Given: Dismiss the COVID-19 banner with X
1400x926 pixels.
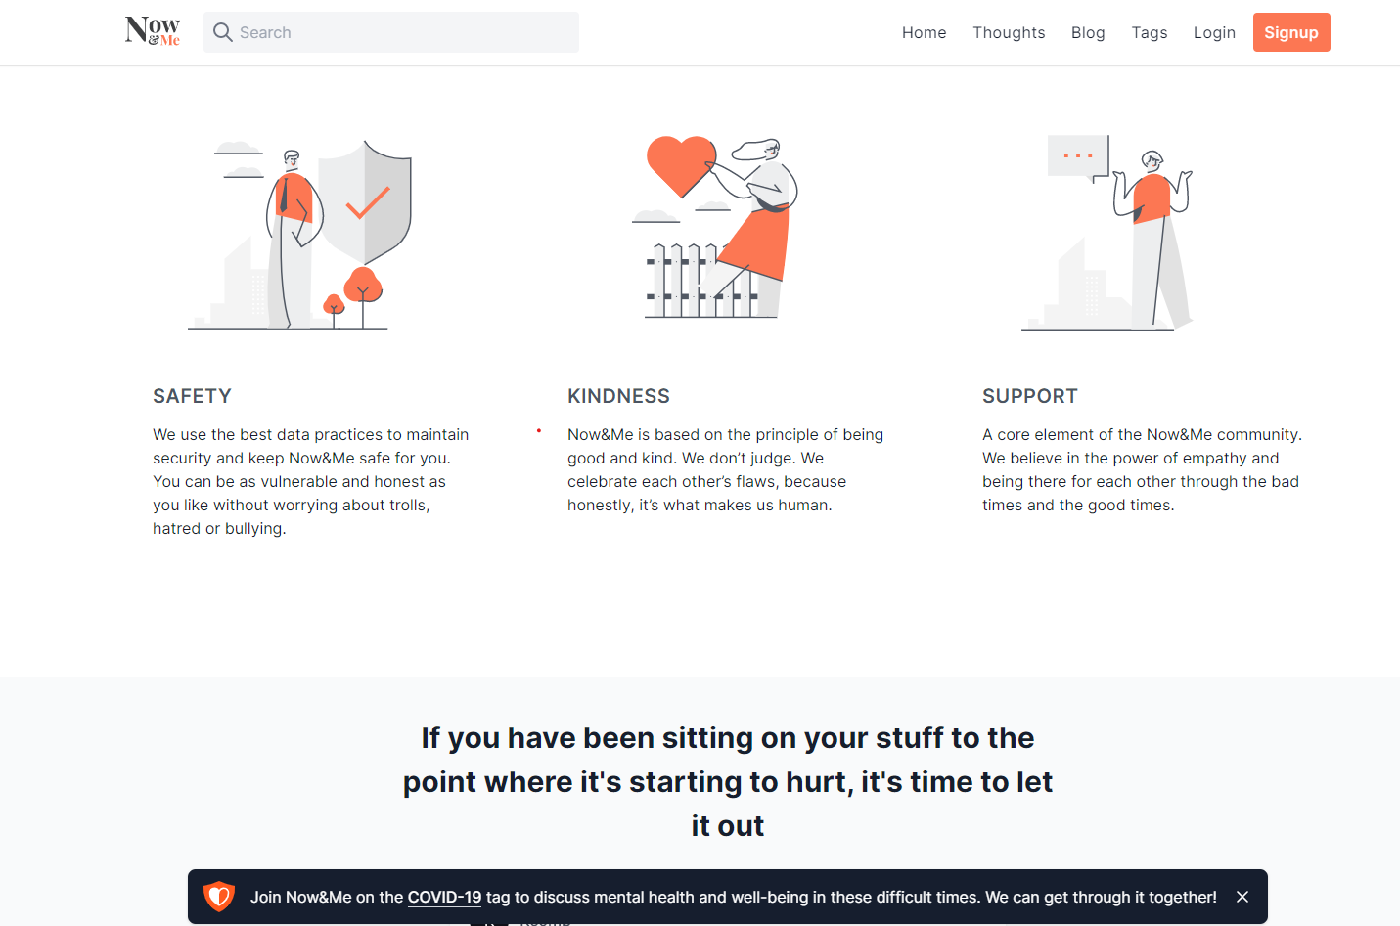Looking at the screenshot, I should [1242, 897].
